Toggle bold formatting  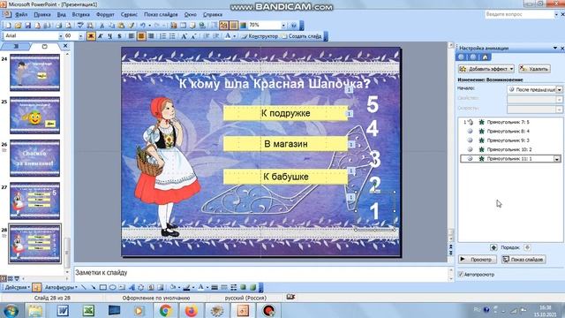click(91, 36)
